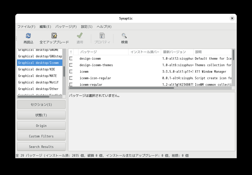This screenshot has width=252, height=175.
Task: Click the status bar package count text
Action: (102, 155)
